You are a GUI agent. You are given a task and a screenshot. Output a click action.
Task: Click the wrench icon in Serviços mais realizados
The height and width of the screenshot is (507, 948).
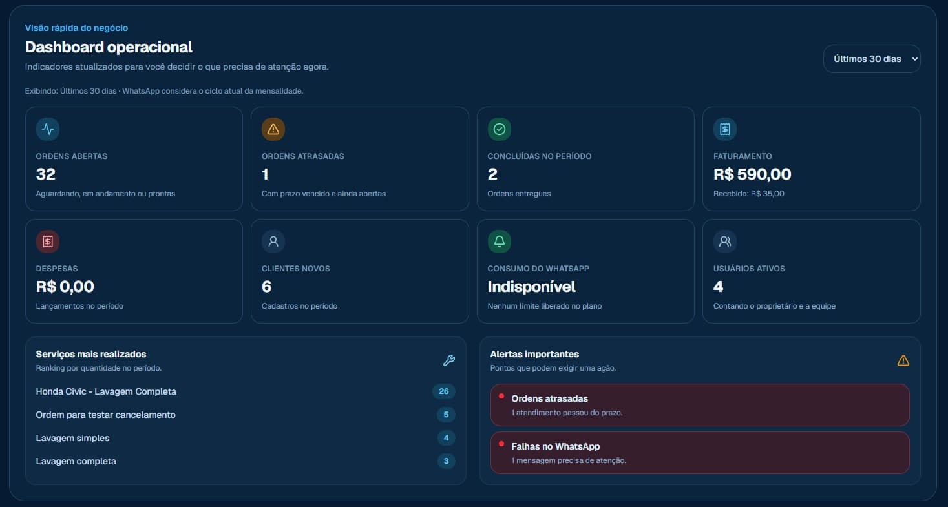[448, 360]
